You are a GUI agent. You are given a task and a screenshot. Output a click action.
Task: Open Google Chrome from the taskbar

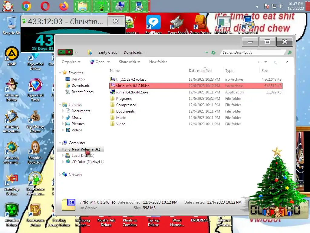click(x=27, y=6)
